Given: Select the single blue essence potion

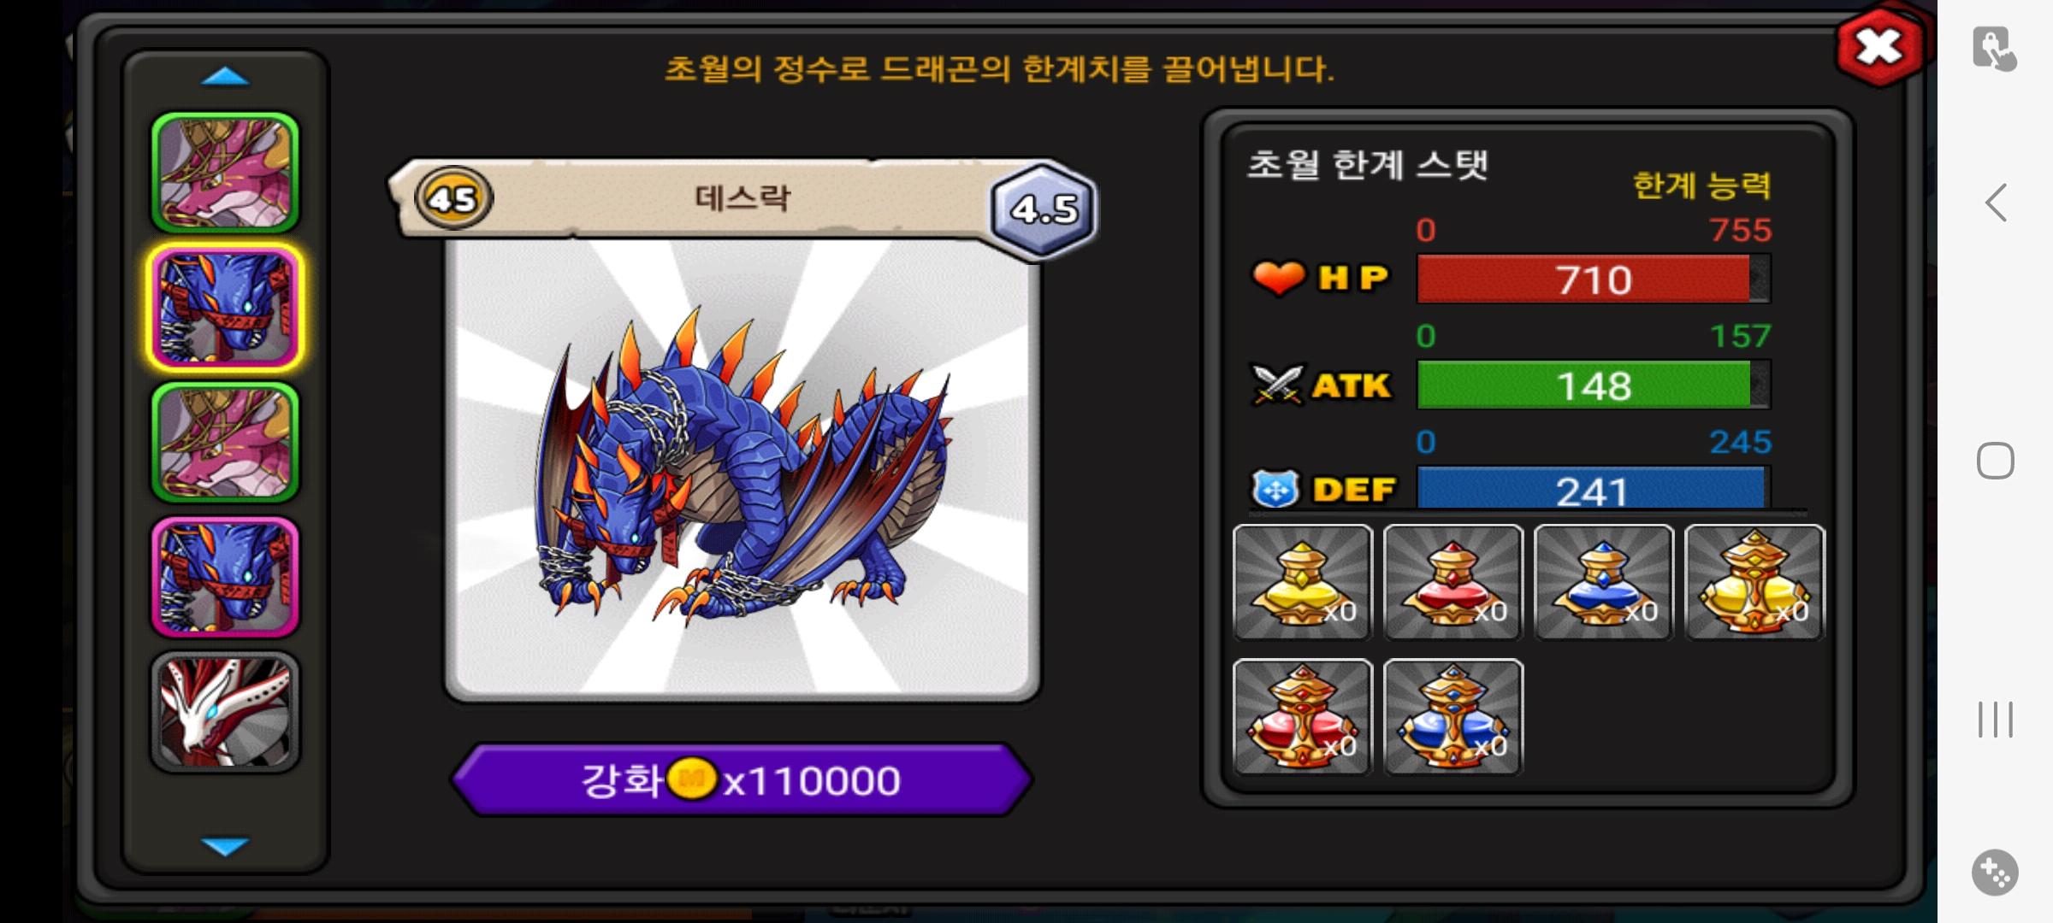Looking at the screenshot, I should [1603, 582].
